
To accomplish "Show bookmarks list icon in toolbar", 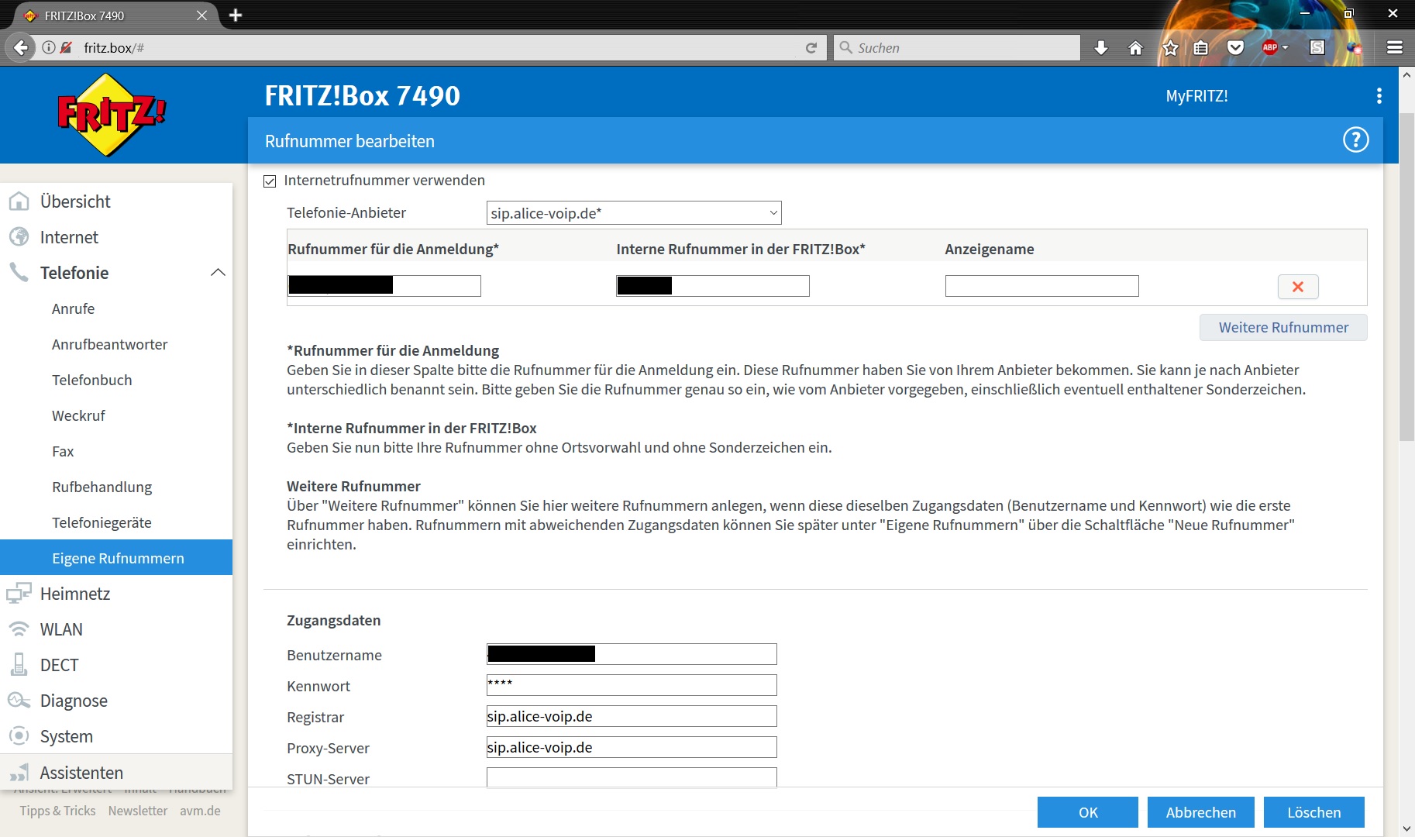I will pyautogui.click(x=1200, y=48).
